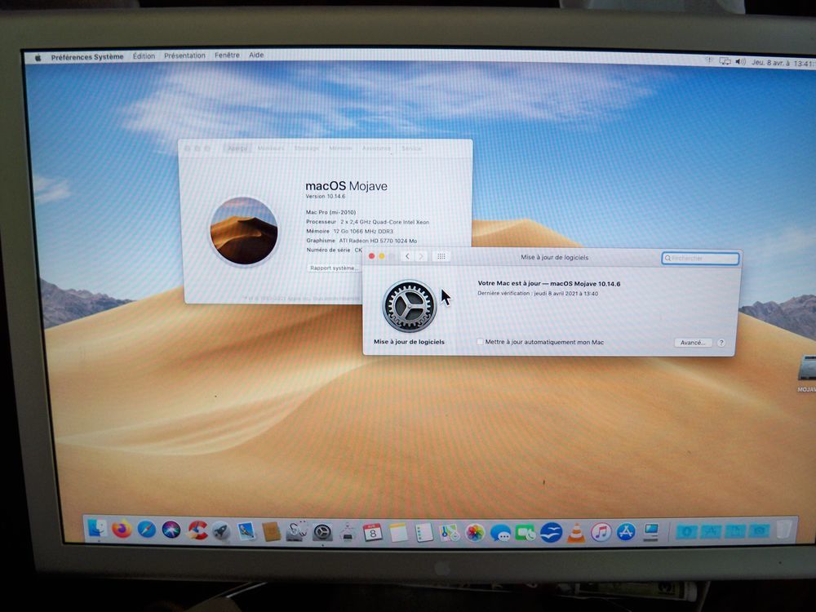Screen dimensions: 816x612
Task: Open iTunes music note icon
Action: (x=601, y=532)
